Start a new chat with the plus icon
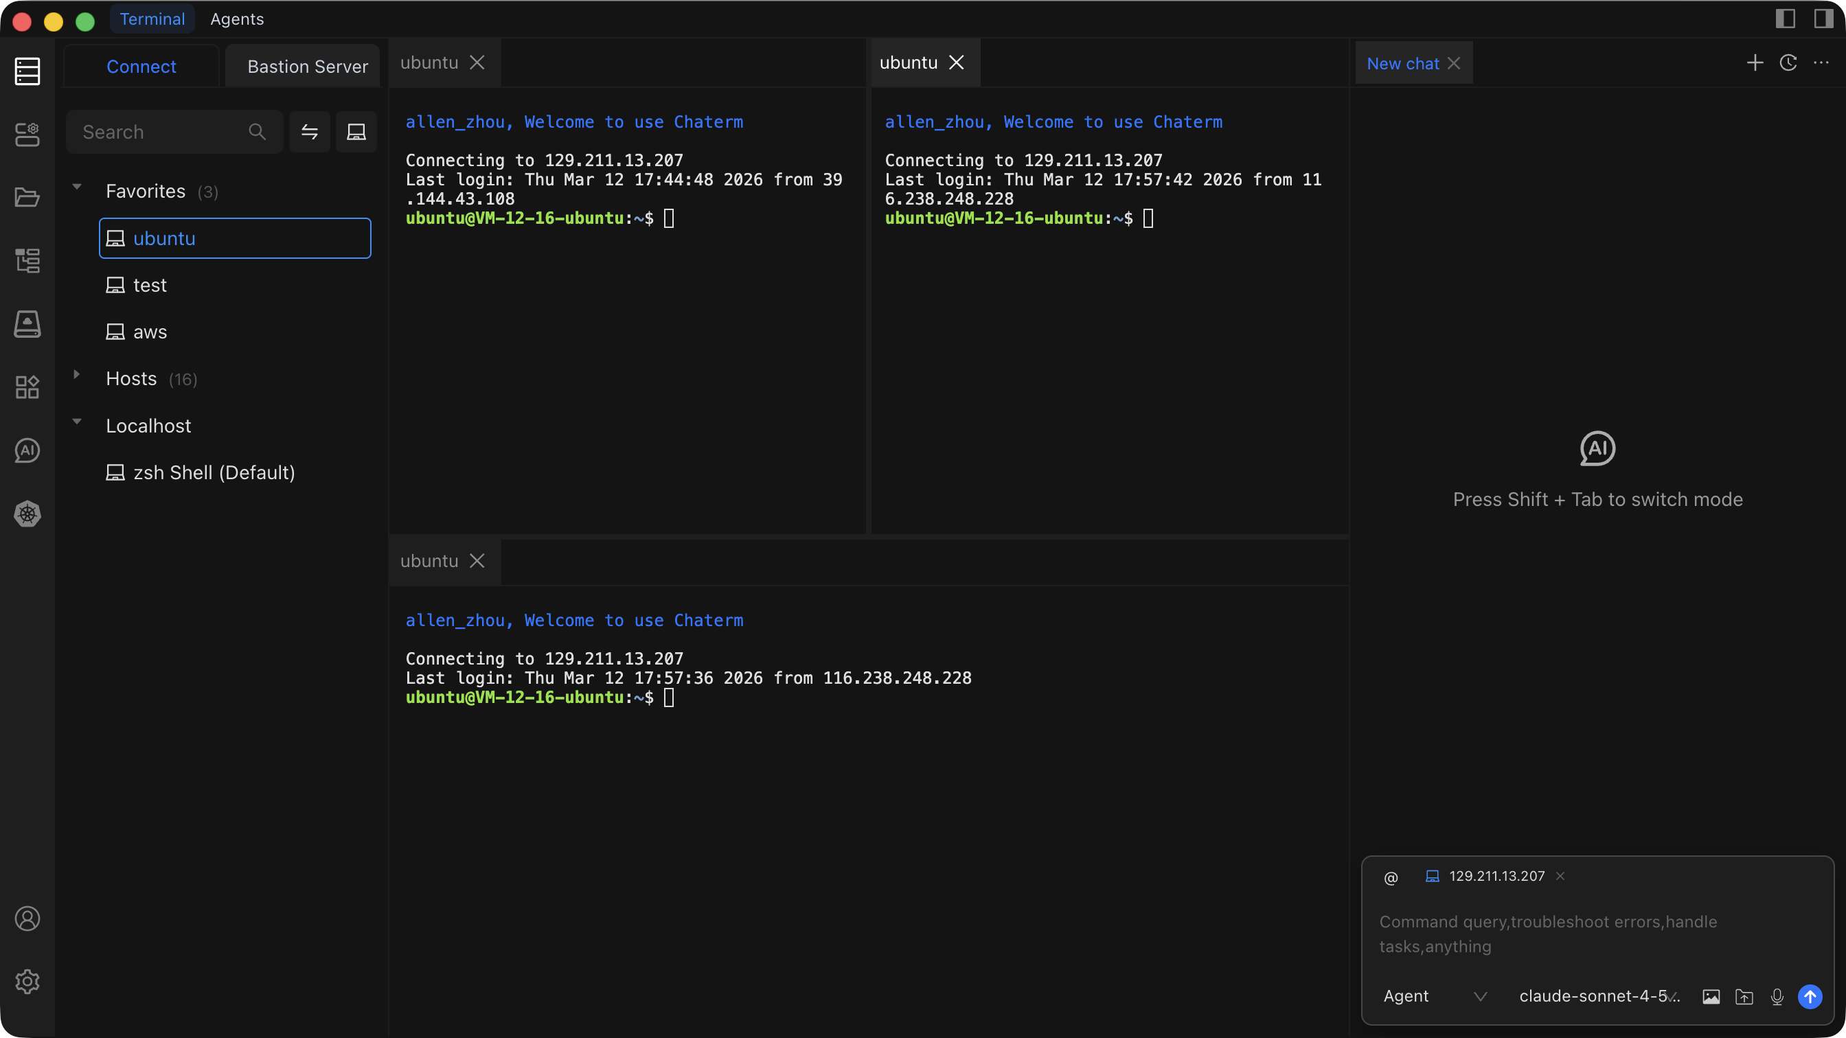The width and height of the screenshot is (1846, 1038). click(1755, 63)
